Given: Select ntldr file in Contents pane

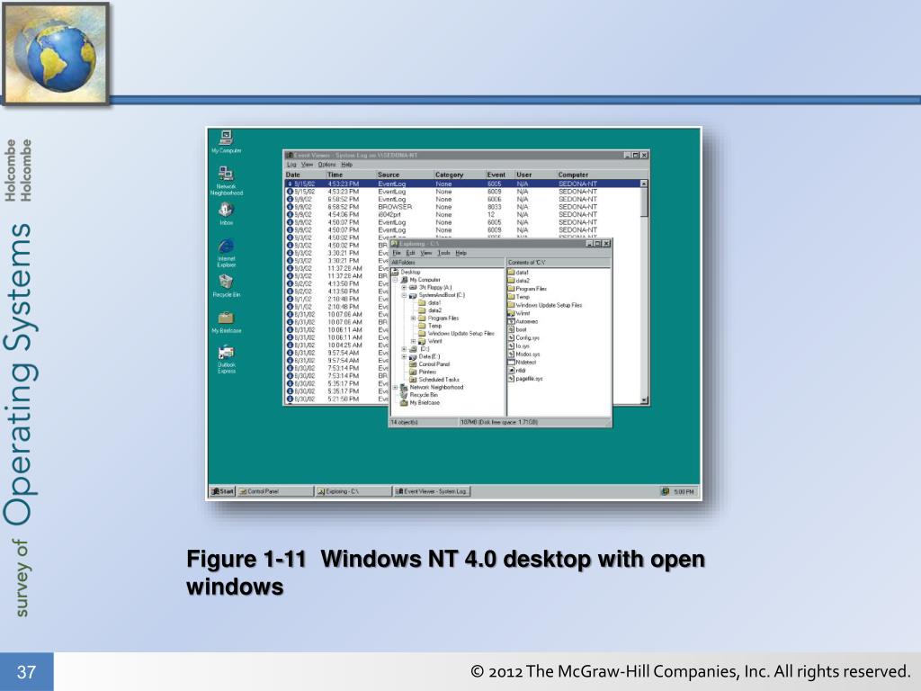Looking at the screenshot, I should coord(517,371).
